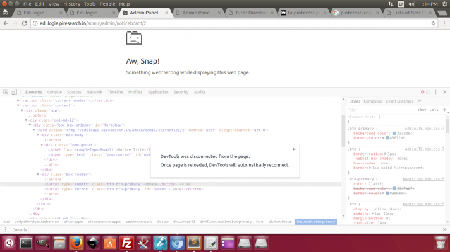Open the Chrome three-dot menu
Viewport: 450px width, 252px height.
(444, 23)
